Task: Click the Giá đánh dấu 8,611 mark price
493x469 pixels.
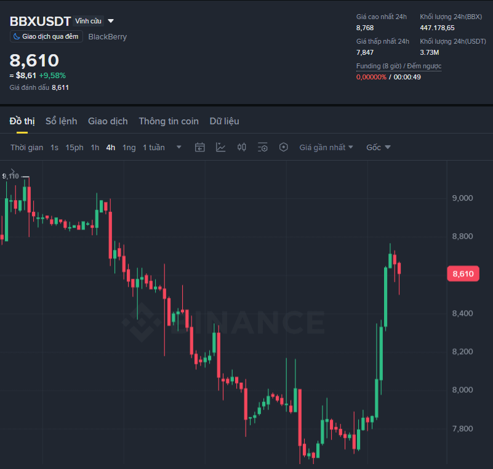Action: [39, 87]
